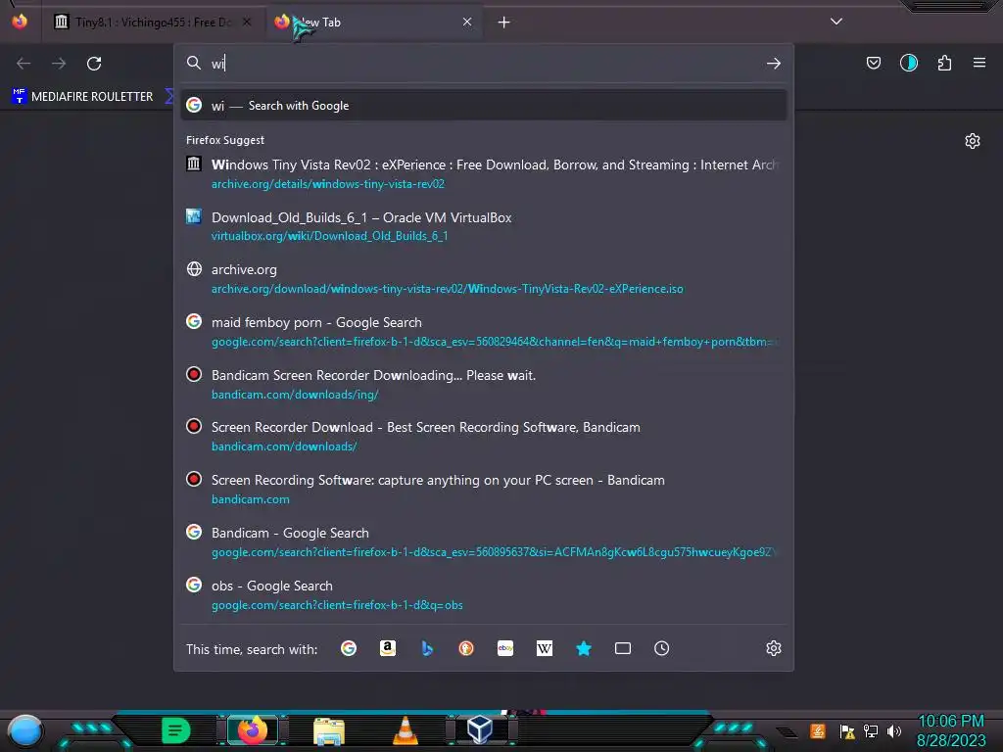Go back using the back arrow

coord(24,64)
